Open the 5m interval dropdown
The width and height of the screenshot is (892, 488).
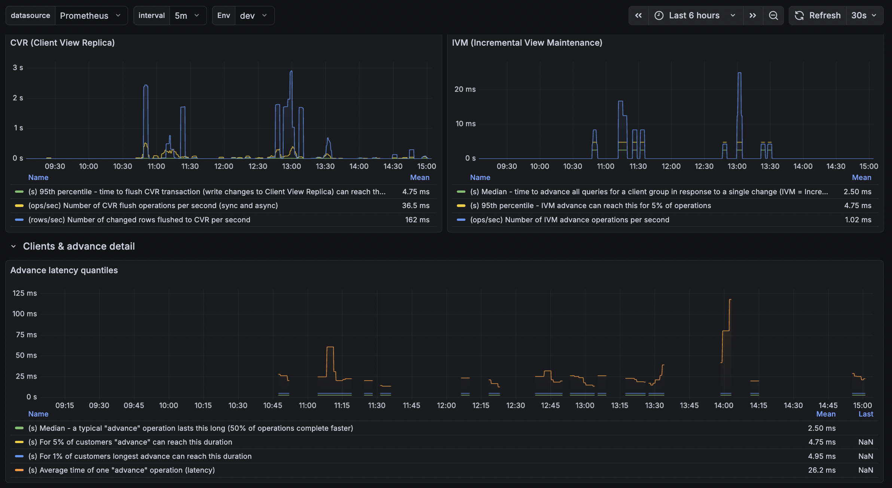187,15
